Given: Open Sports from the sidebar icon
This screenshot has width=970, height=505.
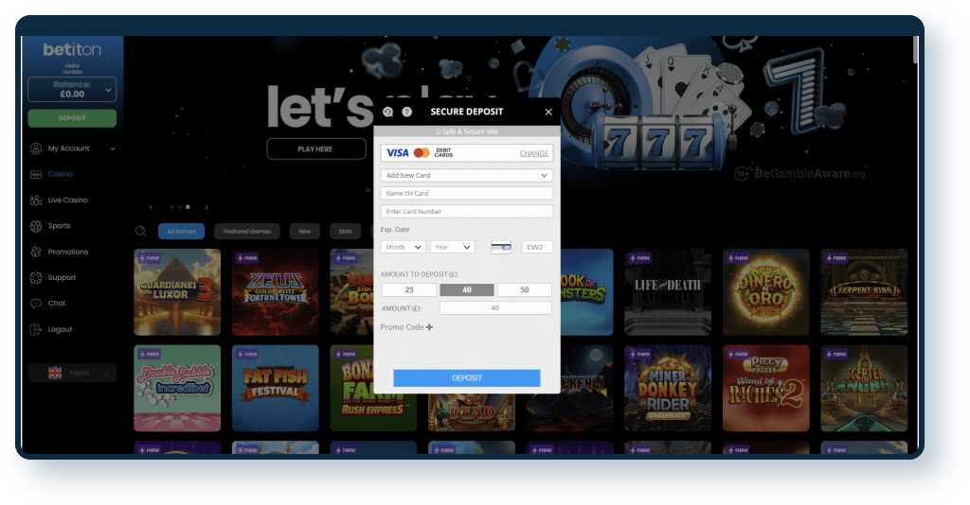Looking at the screenshot, I should (x=36, y=226).
